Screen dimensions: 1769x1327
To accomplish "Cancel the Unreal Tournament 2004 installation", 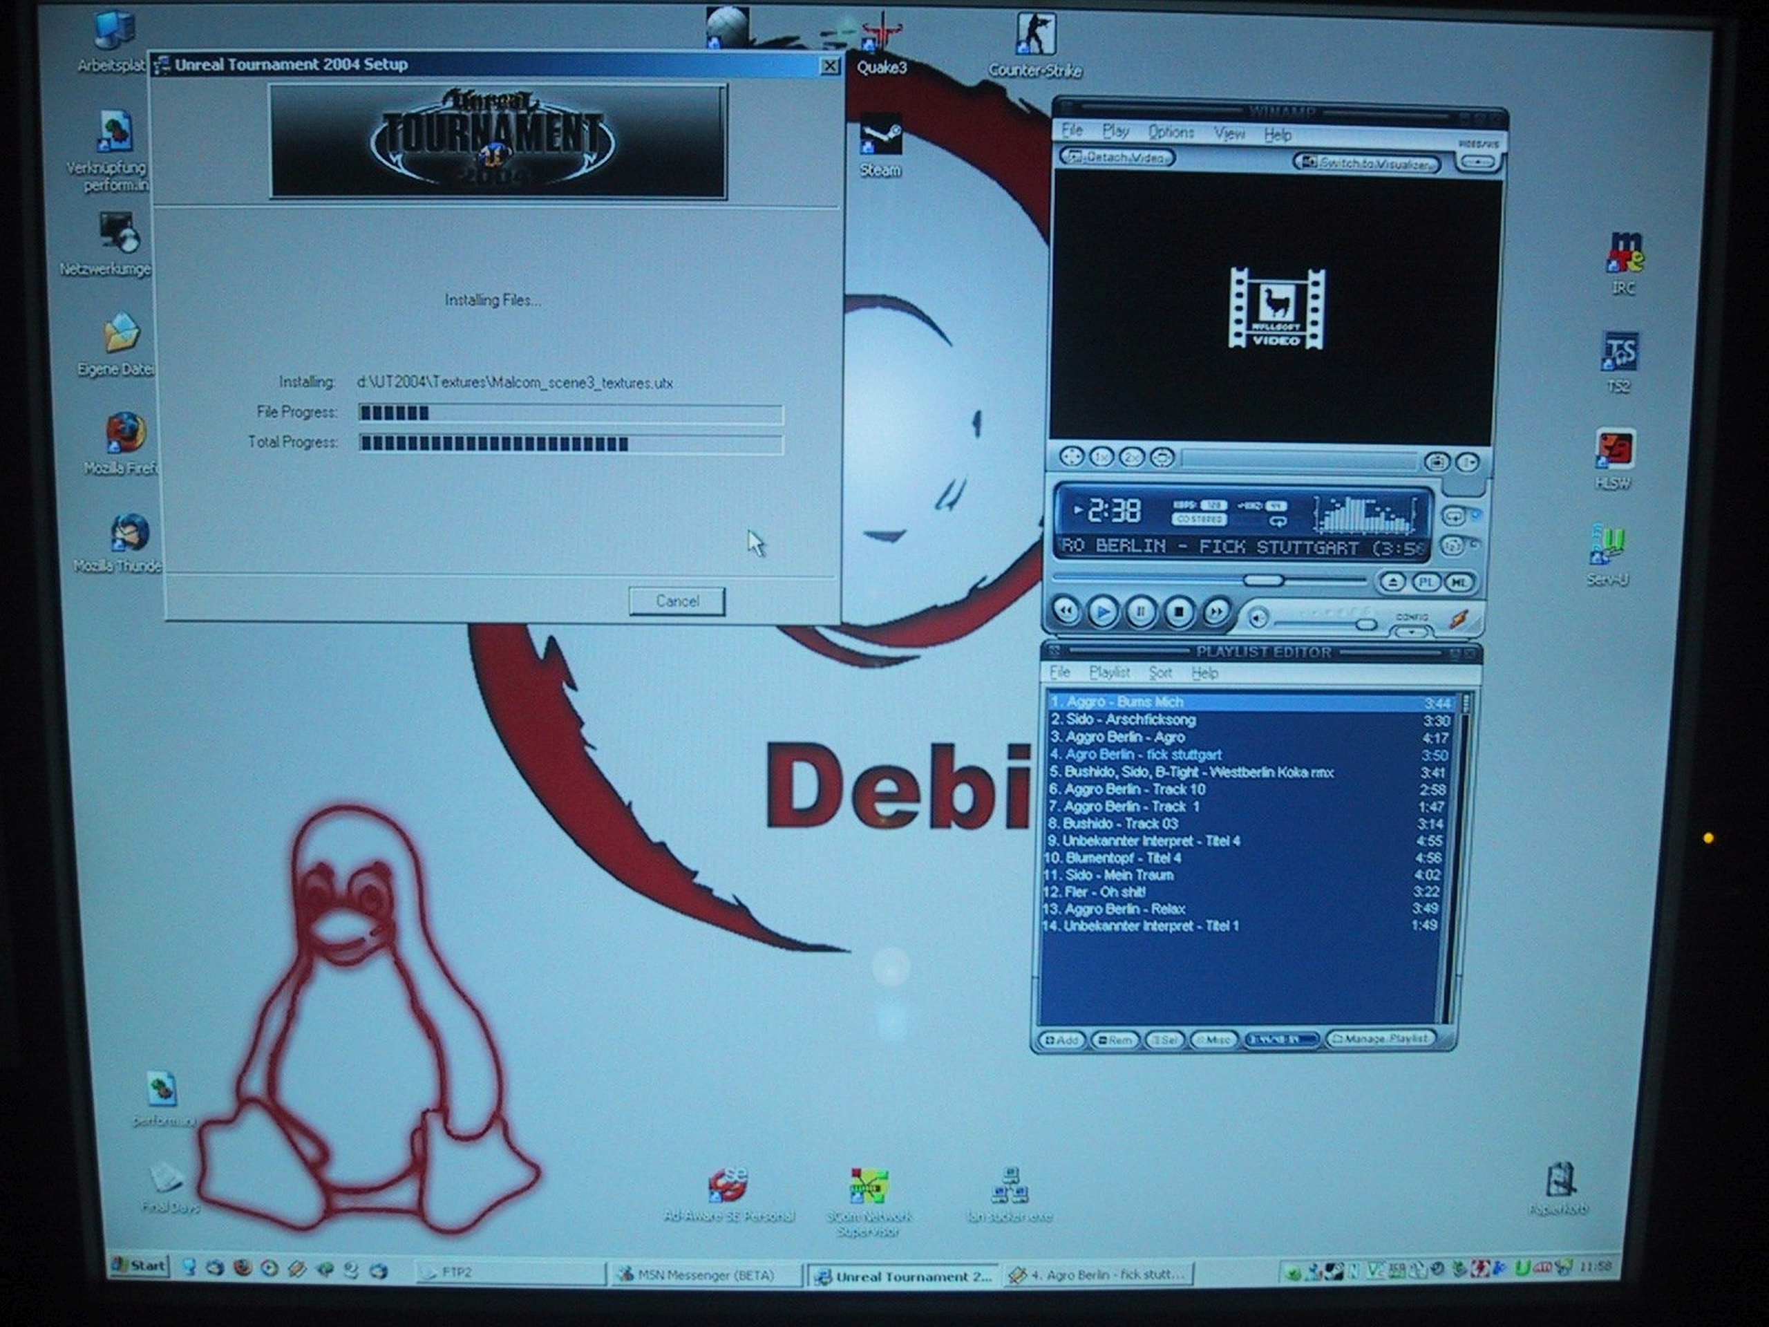I will click(677, 601).
